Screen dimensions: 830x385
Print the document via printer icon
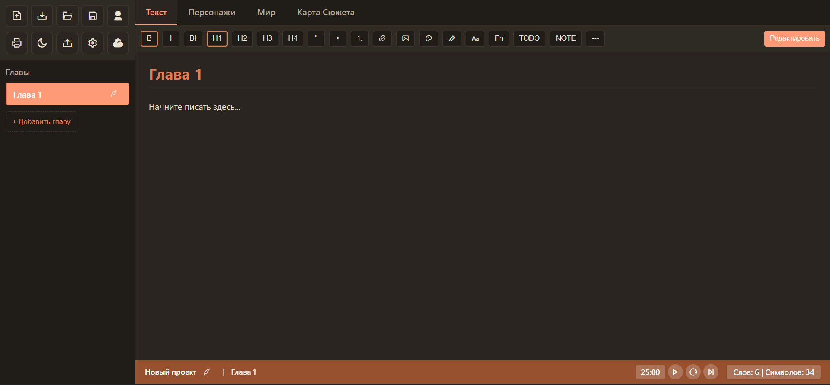click(17, 43)
